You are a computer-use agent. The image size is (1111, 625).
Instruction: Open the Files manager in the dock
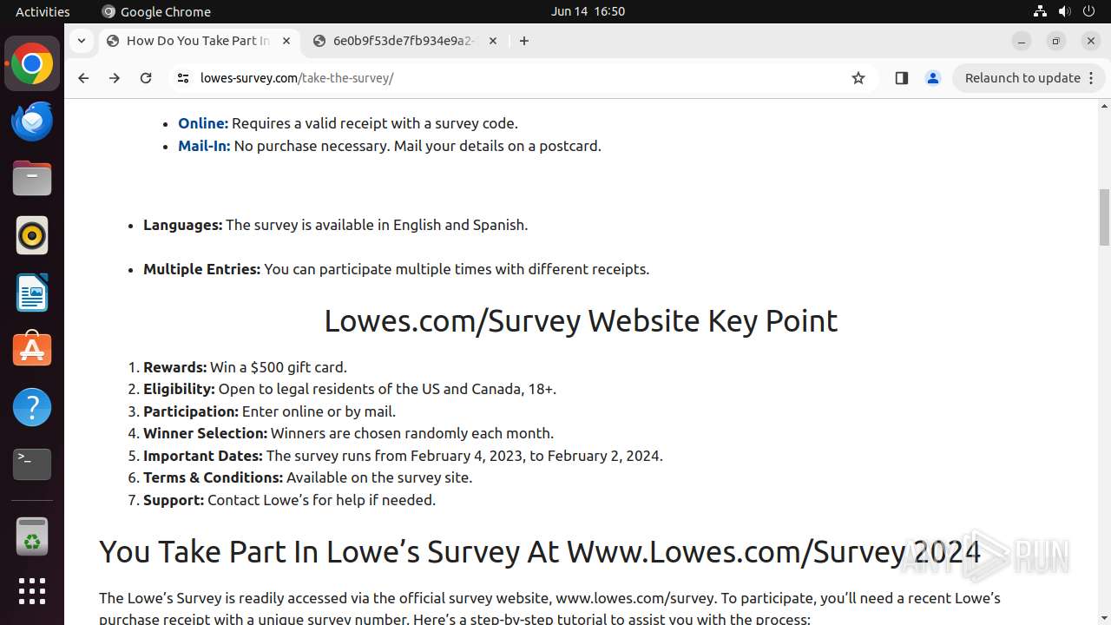(x=32, y=179)
